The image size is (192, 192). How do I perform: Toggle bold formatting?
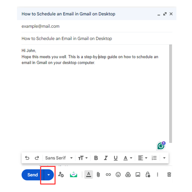pos(96,158)
